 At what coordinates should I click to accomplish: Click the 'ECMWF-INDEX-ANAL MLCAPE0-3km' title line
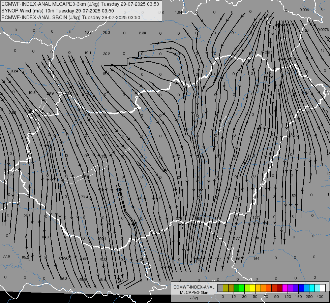click(x=80, y=4)
